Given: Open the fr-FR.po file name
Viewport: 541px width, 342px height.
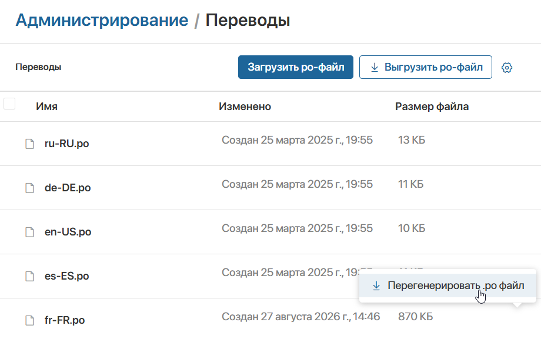Looking at the screenshot, I should click(x=65, y=320).
